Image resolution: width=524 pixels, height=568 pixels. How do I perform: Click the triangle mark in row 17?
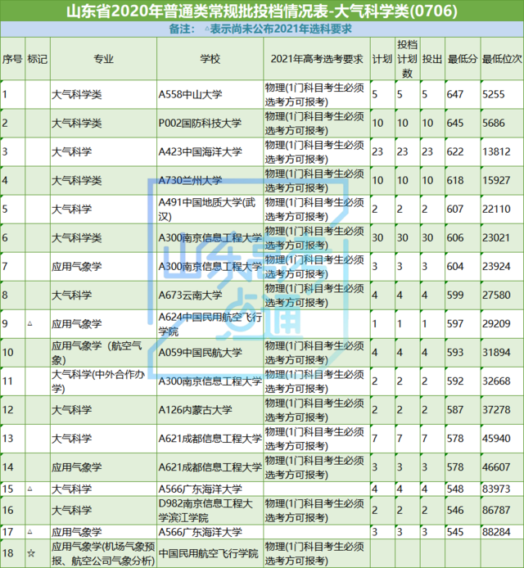click(30, 532)
